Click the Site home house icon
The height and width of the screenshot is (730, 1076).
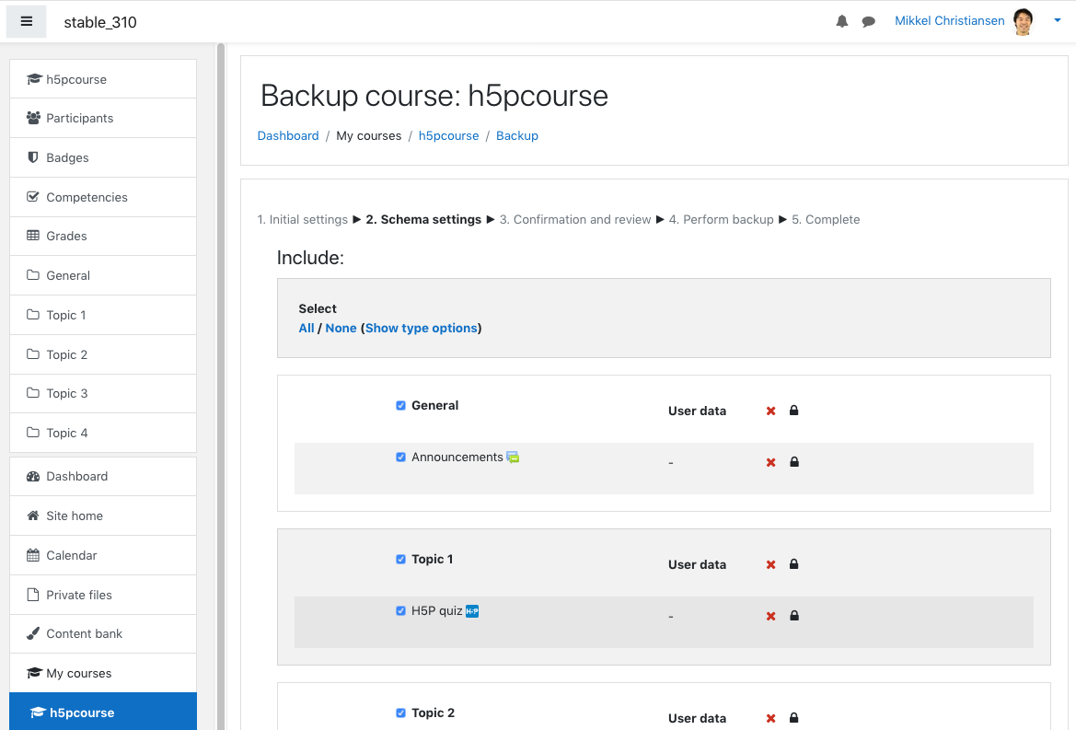tap(33, 516)
